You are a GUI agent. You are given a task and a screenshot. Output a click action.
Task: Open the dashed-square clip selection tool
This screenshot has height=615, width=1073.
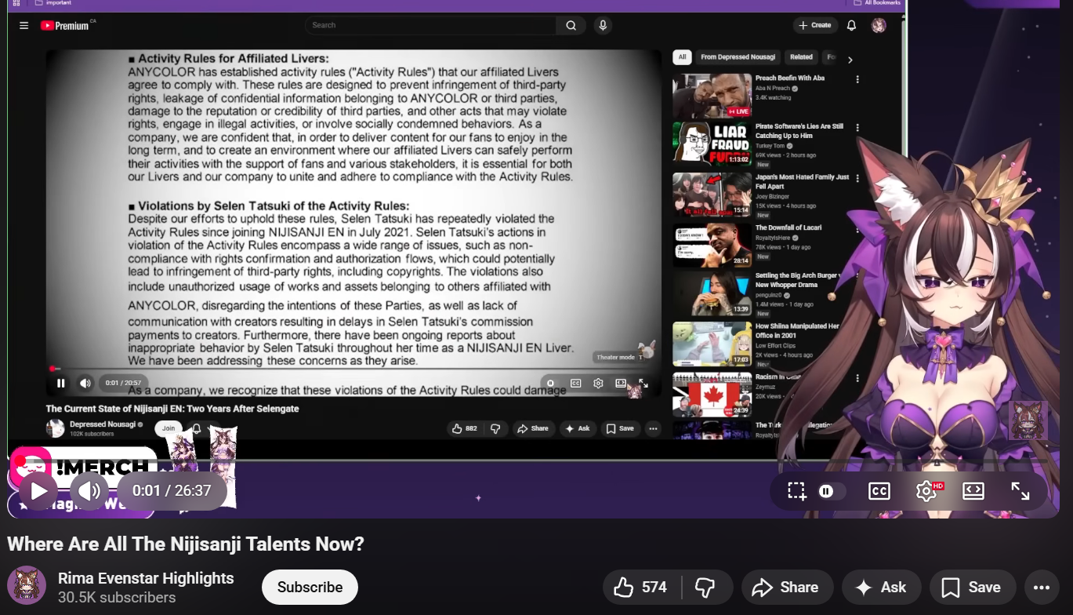(x=797, y=491)
